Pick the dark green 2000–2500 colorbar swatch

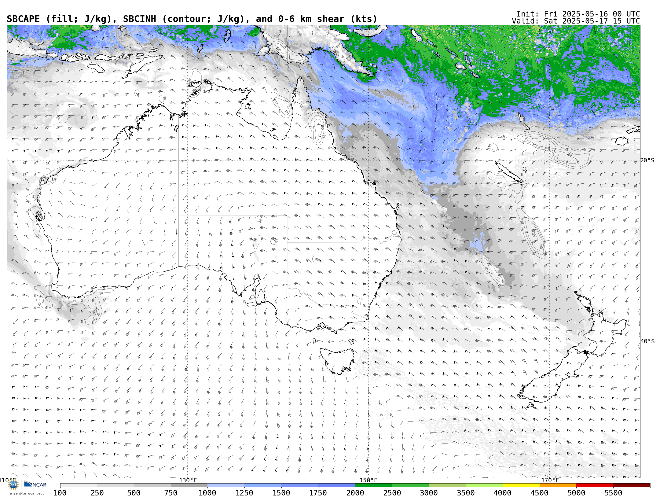[374, 485]
